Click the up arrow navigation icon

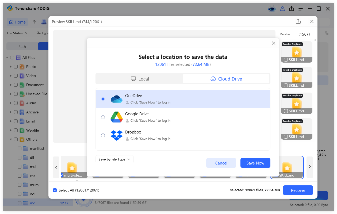click(34, 22)
